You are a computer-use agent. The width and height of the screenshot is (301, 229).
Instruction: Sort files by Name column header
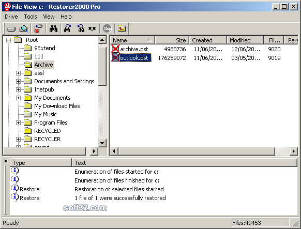pyautogui.click(x=132, y=40)
